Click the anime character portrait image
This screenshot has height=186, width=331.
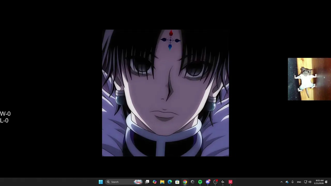[165, 93]
